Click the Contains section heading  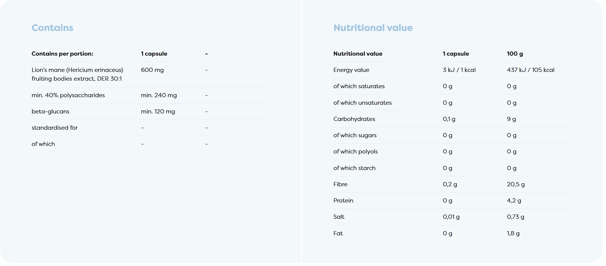[52, 28]
